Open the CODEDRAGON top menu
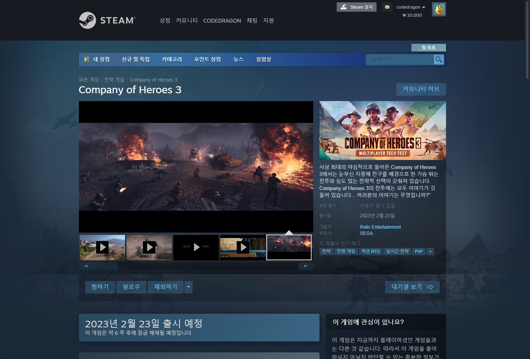 222,21
